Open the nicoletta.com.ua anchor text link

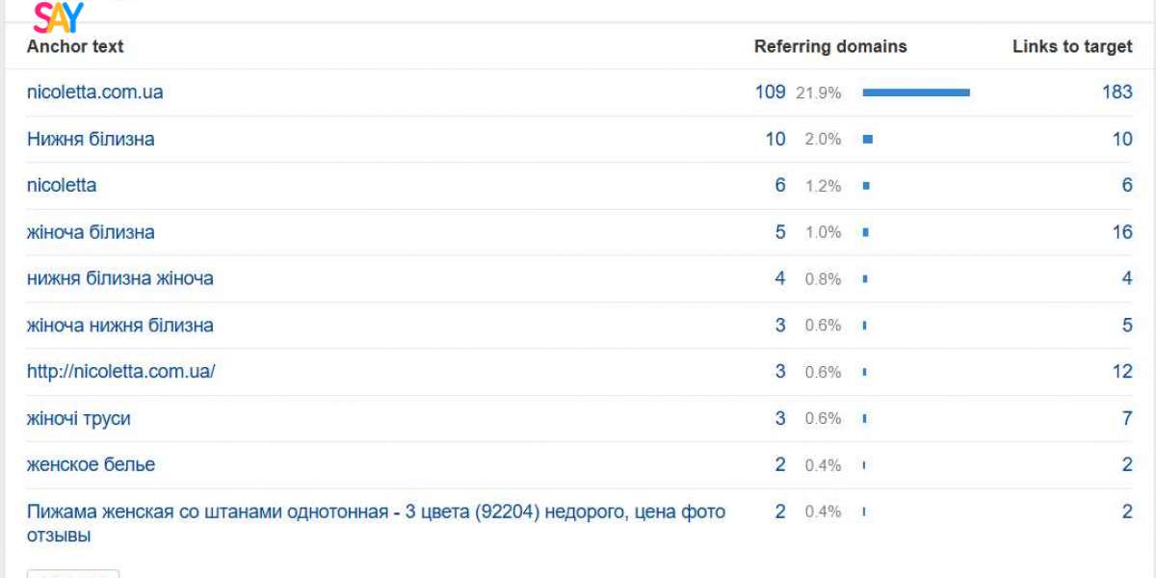(94, 92)
